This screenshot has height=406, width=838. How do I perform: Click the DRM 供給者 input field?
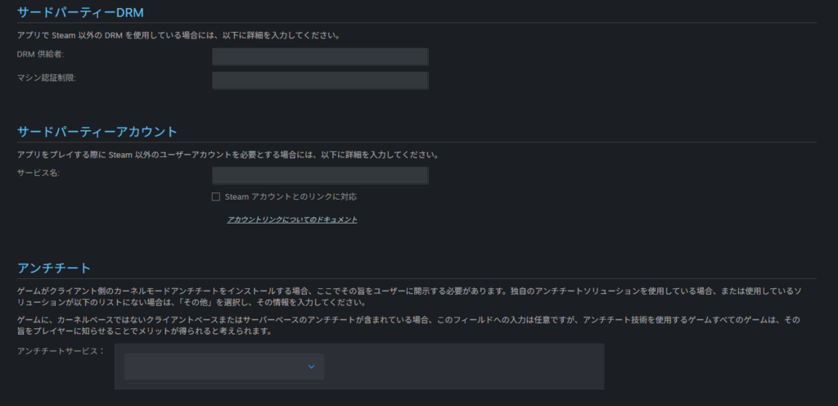(320, 56)
